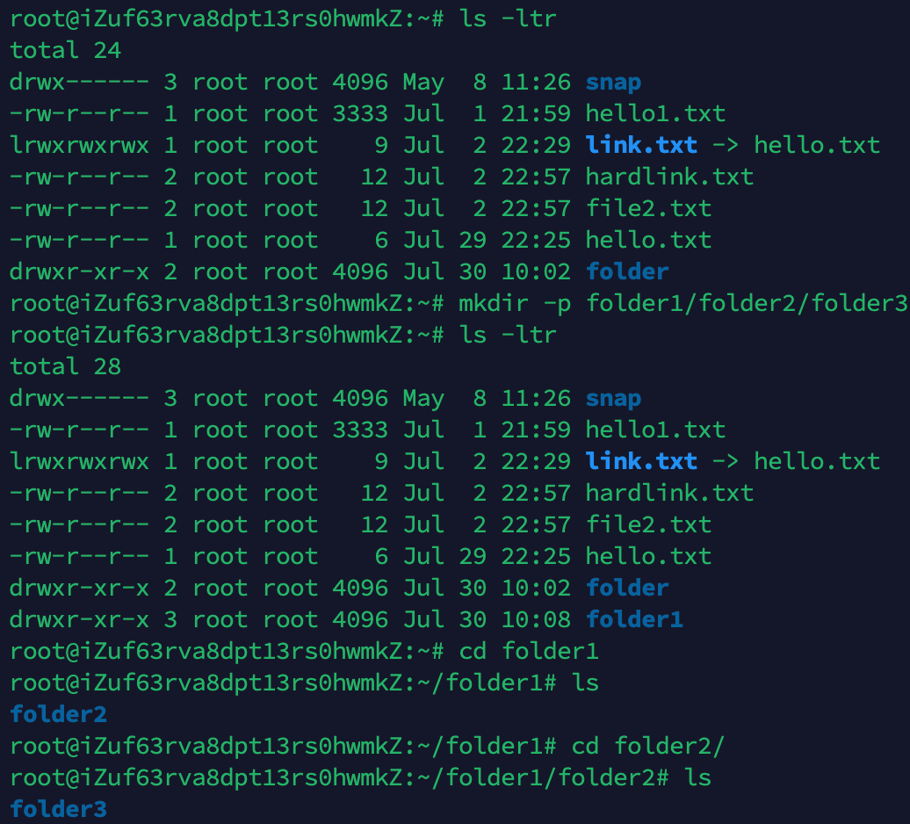The image size is (910, 824).
Task: Click the bold 'link.txt' symlink in first listing
Action: pos(641,145)
